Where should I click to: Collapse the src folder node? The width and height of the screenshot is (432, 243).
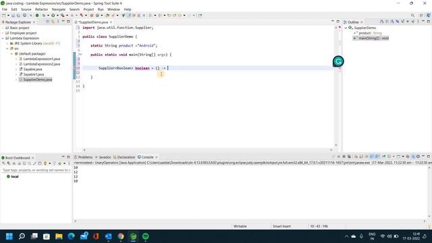pyautogui.click(x=7, y=49)
